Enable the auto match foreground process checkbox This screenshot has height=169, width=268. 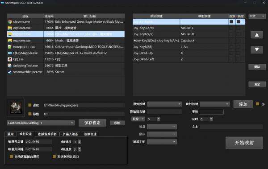[12, 157]
